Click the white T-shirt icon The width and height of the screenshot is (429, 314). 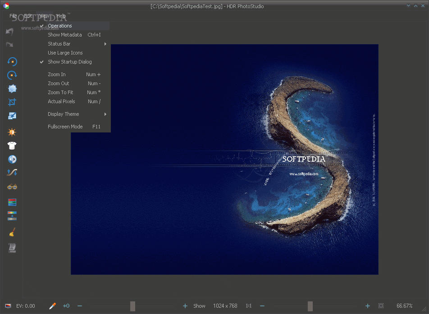coord(12,146)
